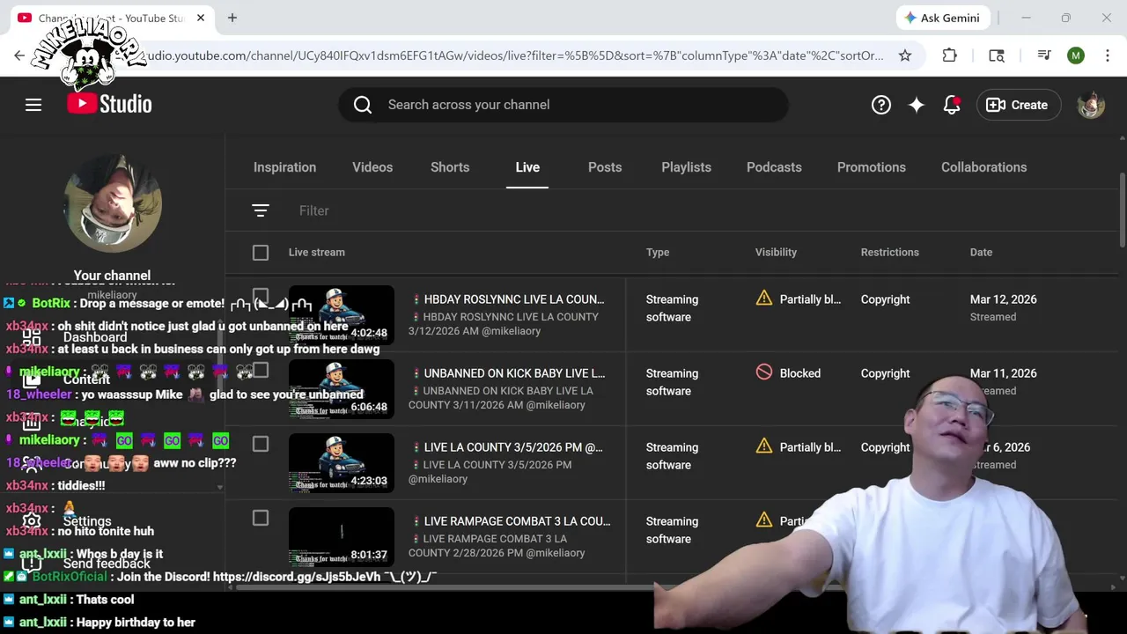Open the HBDAY ROSLYNNC LIVE LA COUN... title
This screenshot has height=634, width=1127.
point(507,299)
